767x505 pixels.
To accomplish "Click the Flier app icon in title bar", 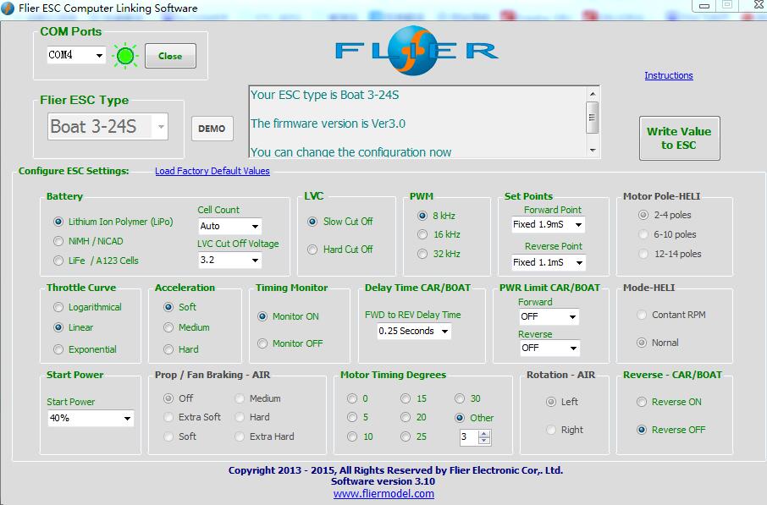I will [8, 8].
